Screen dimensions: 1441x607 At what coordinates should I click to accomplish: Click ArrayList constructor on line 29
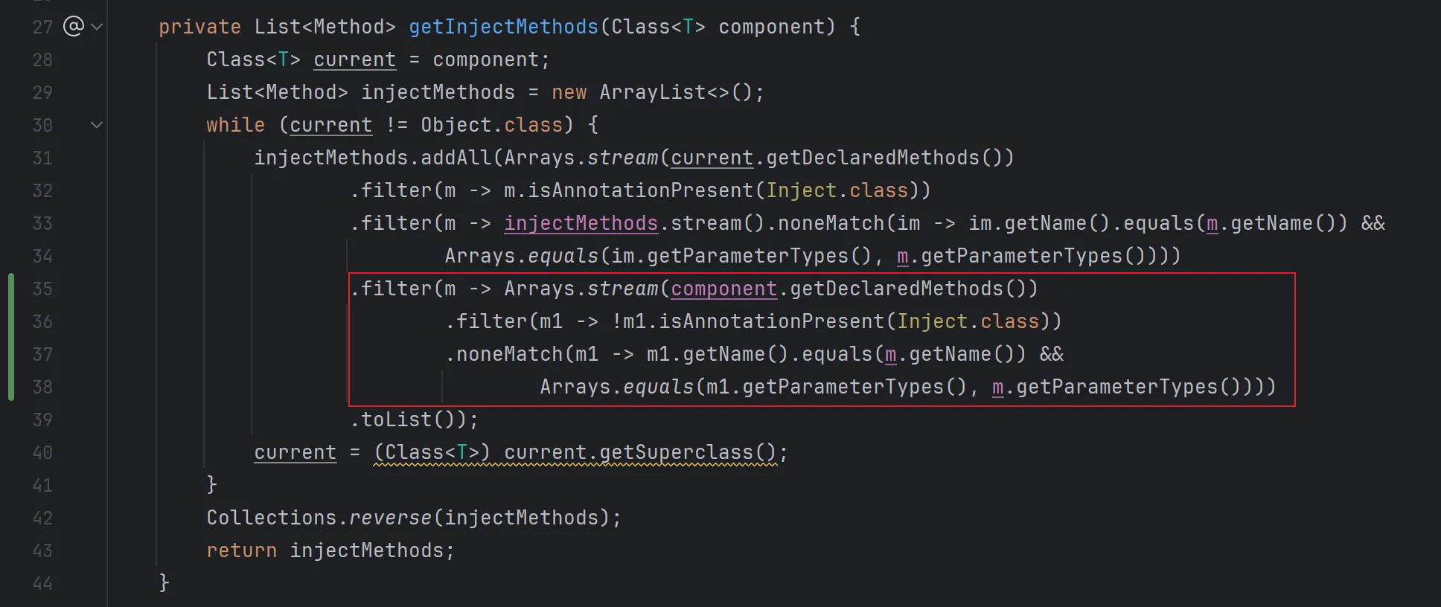(x=652, y=92)
